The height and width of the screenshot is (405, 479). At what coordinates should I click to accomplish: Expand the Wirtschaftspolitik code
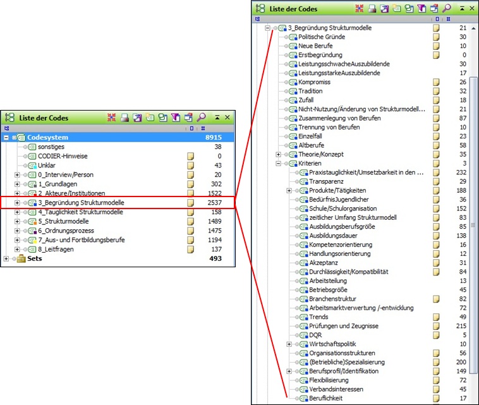click(289, 344)
